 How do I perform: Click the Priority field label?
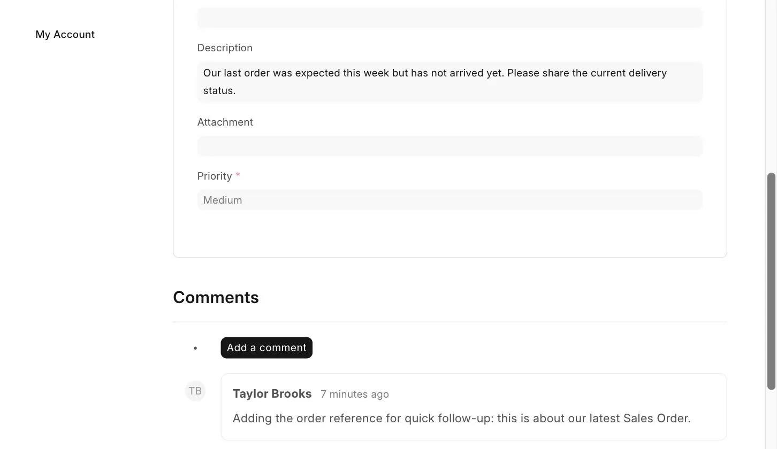tap(215, 176)
